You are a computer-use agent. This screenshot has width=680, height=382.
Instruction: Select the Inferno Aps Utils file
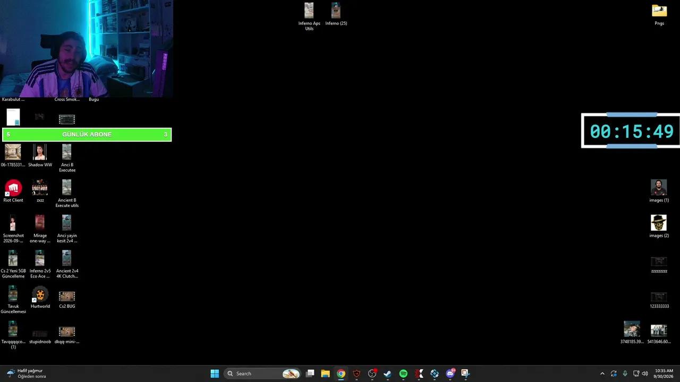(x=309, y=16)
